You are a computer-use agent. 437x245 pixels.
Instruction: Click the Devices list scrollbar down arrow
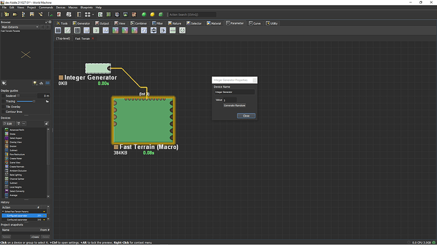click(x=48, y=196)
